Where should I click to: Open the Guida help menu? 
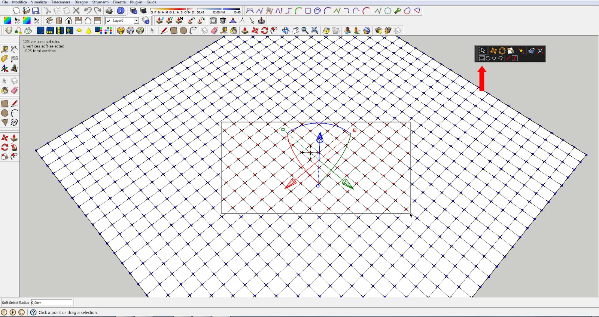click(151, 2)
